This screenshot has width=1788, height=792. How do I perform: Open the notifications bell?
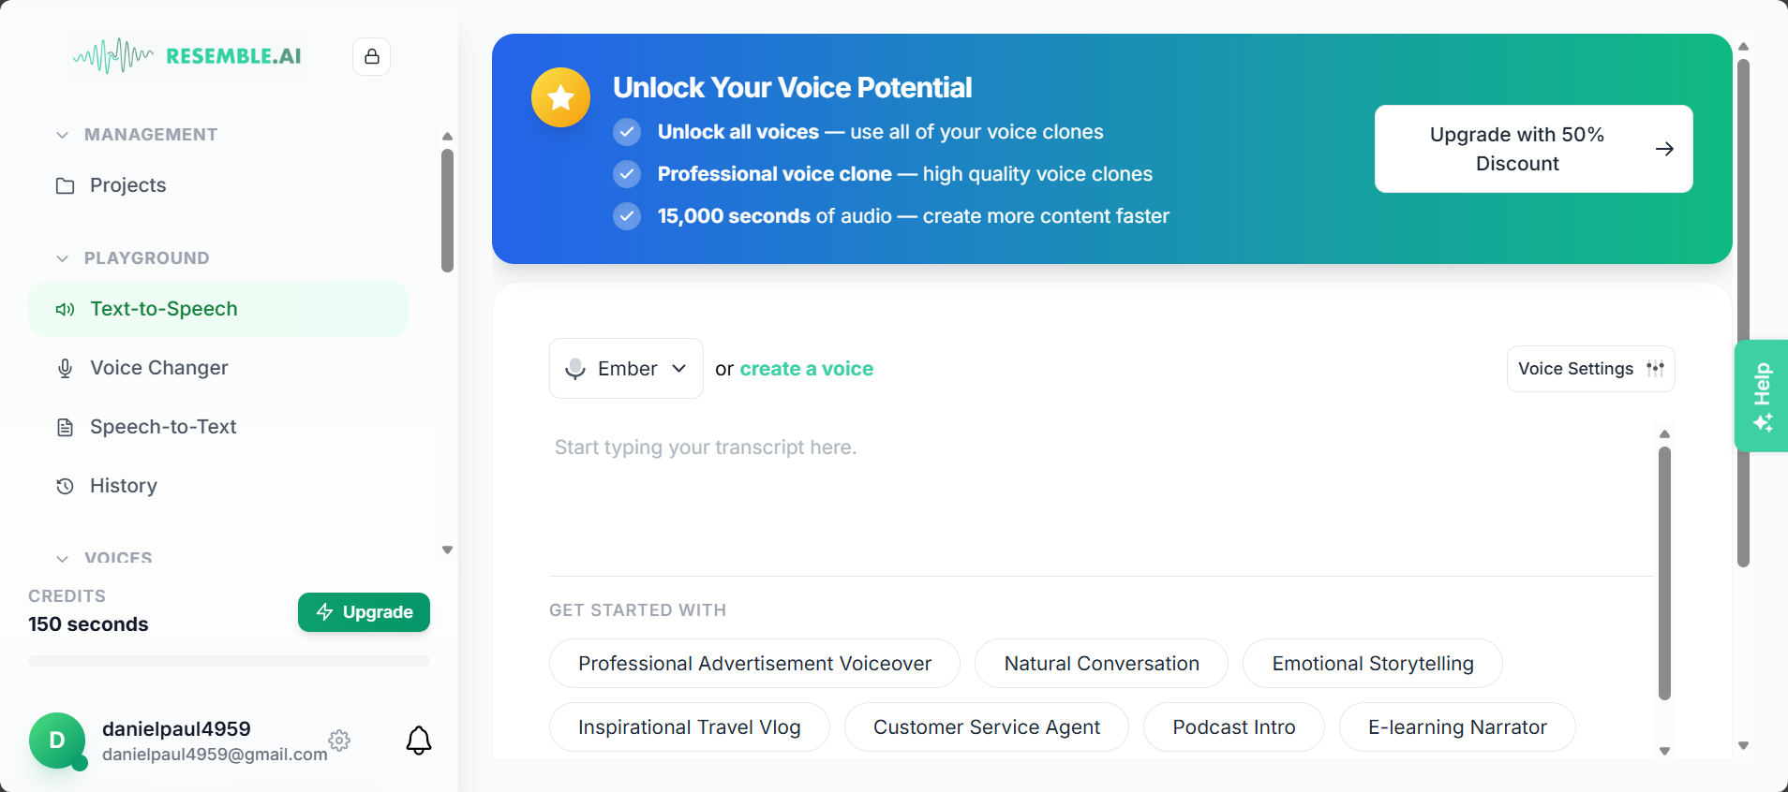pos(419,741)
